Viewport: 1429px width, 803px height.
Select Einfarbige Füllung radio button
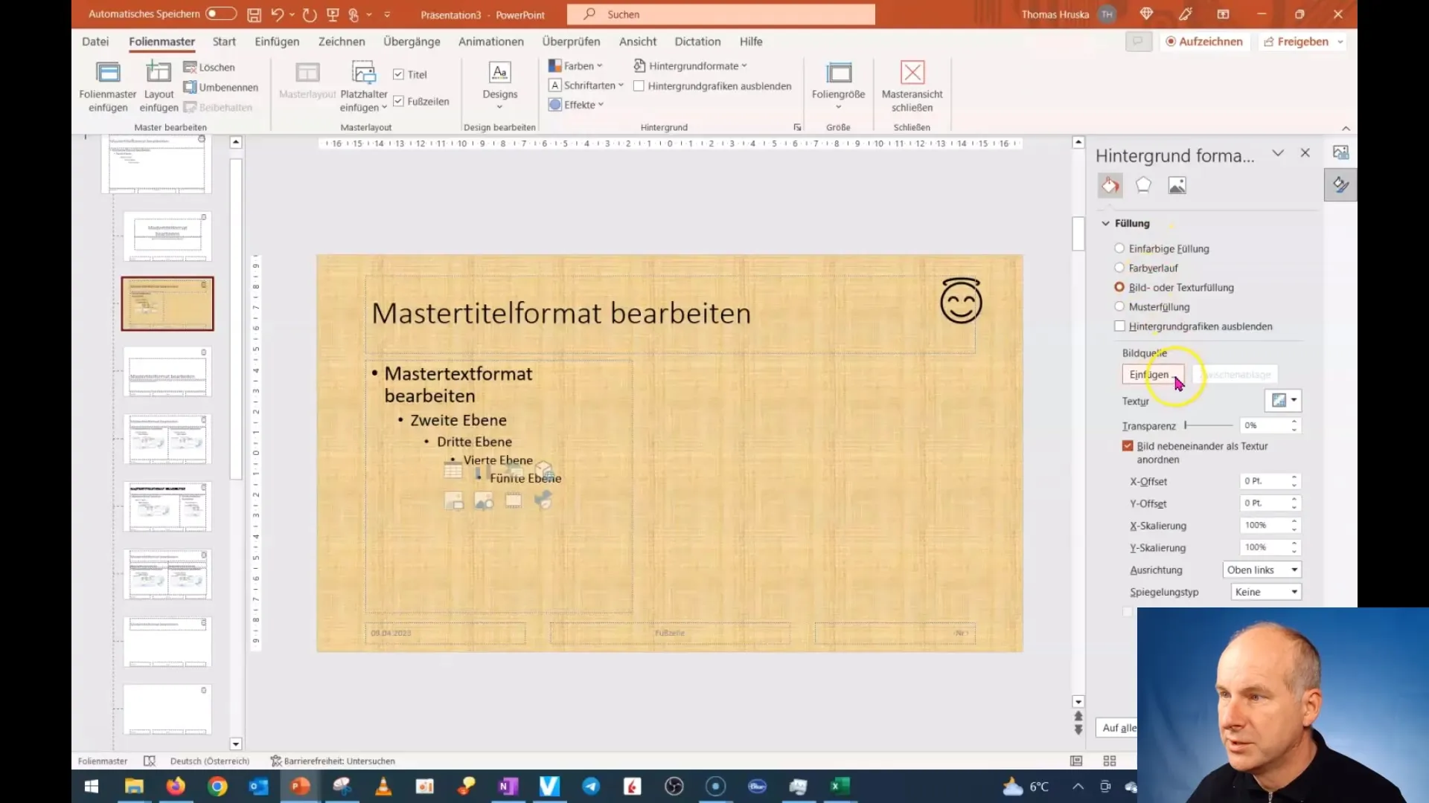point(1119,248)
